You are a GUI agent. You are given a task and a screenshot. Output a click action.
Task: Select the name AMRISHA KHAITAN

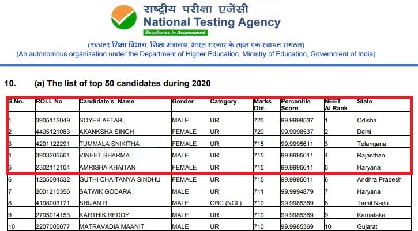(x=107, y=167)
